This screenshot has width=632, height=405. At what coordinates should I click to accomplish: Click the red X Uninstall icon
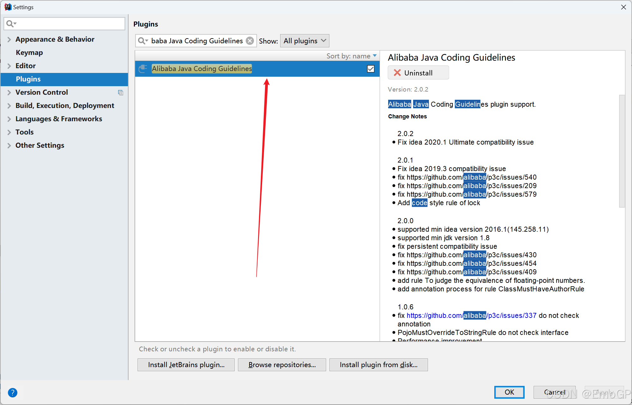[397, 73]
